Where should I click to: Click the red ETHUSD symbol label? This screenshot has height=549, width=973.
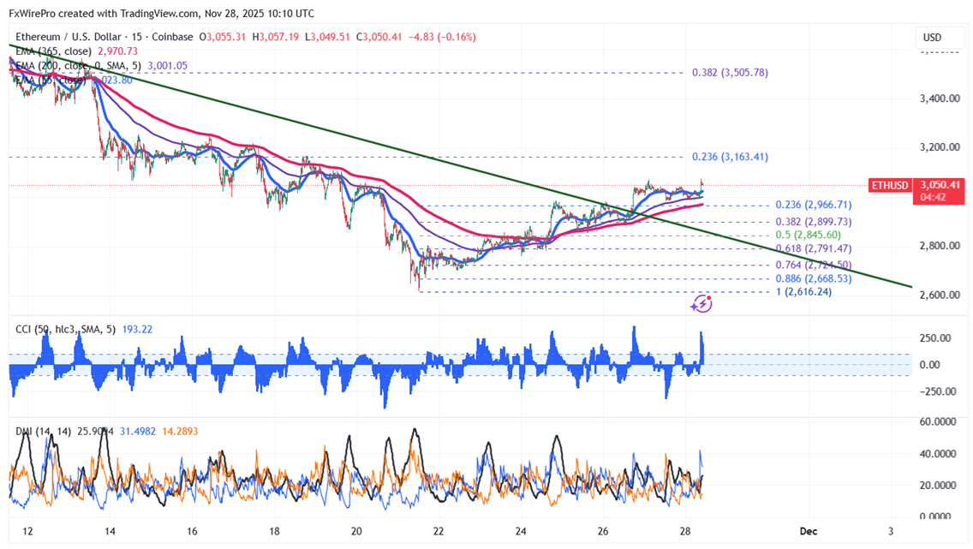[889, 186]
